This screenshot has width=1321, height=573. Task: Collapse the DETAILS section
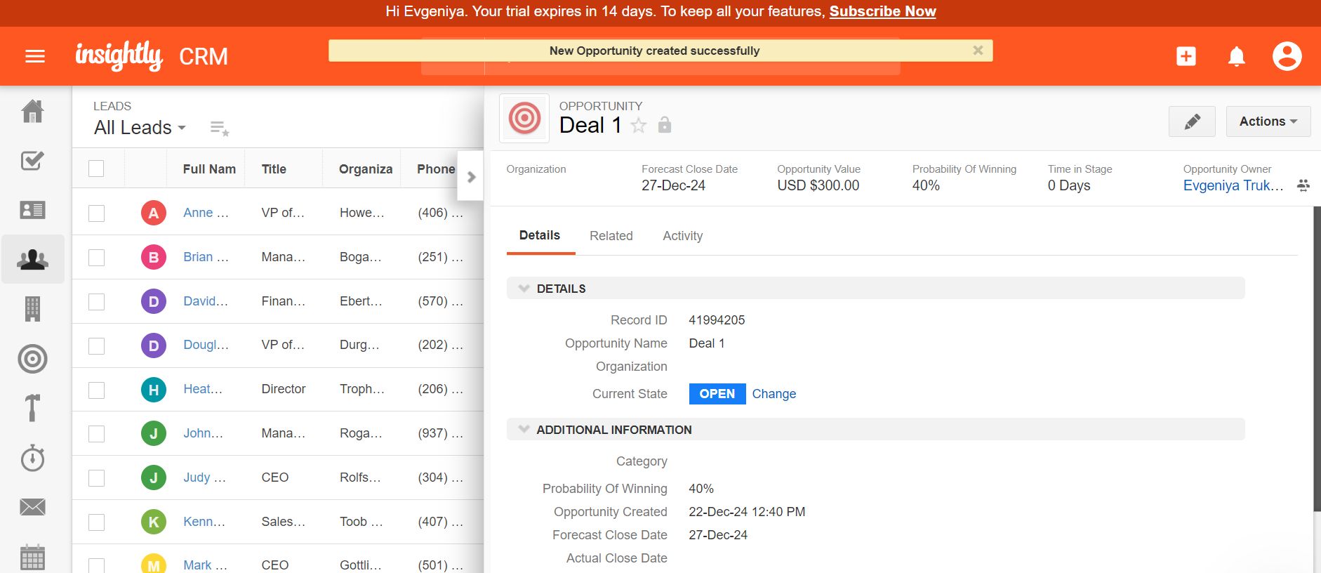pos(524,289)
